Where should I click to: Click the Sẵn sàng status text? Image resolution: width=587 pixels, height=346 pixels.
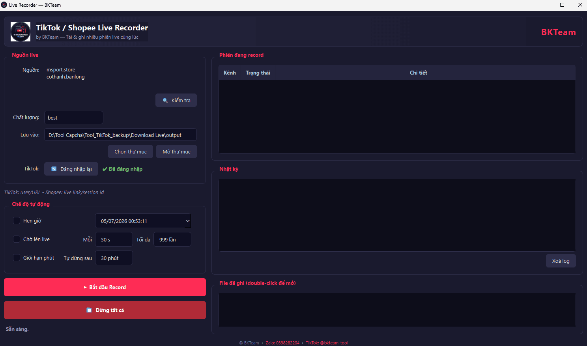17,329
